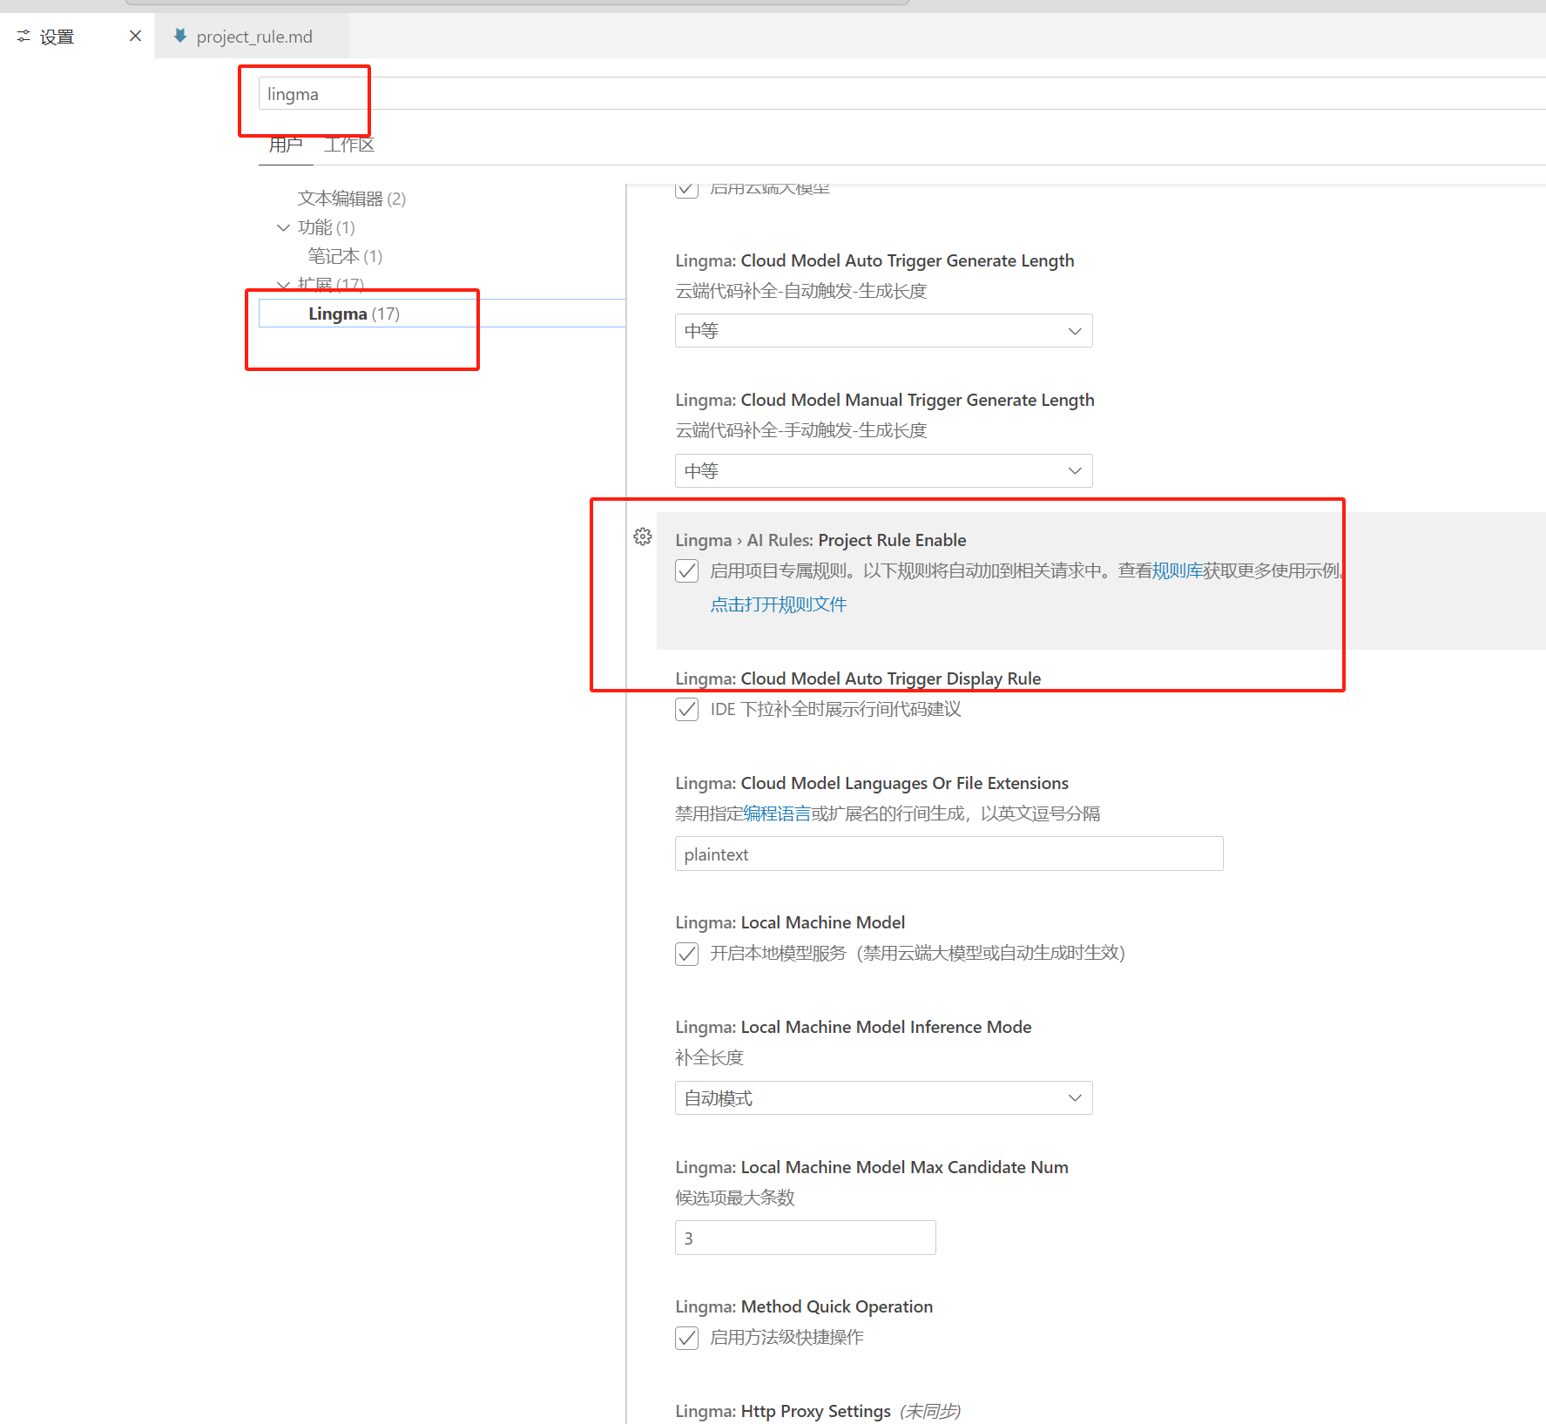Open the 规则库 link

(x=1178, y=570)
